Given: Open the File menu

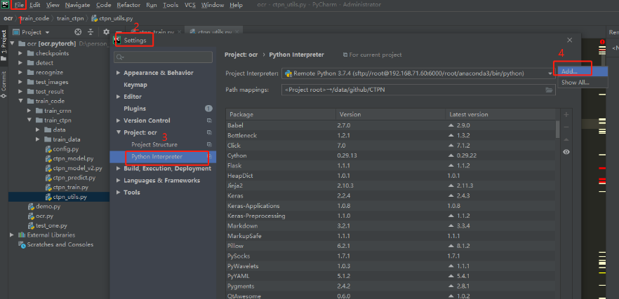Looking at the screenshot, I should point(20,5).
